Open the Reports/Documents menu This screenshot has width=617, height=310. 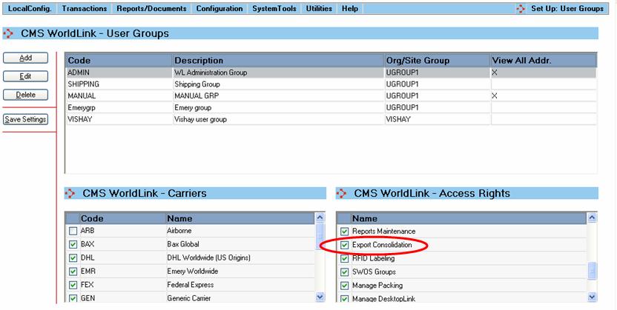(x=152, y=9)
